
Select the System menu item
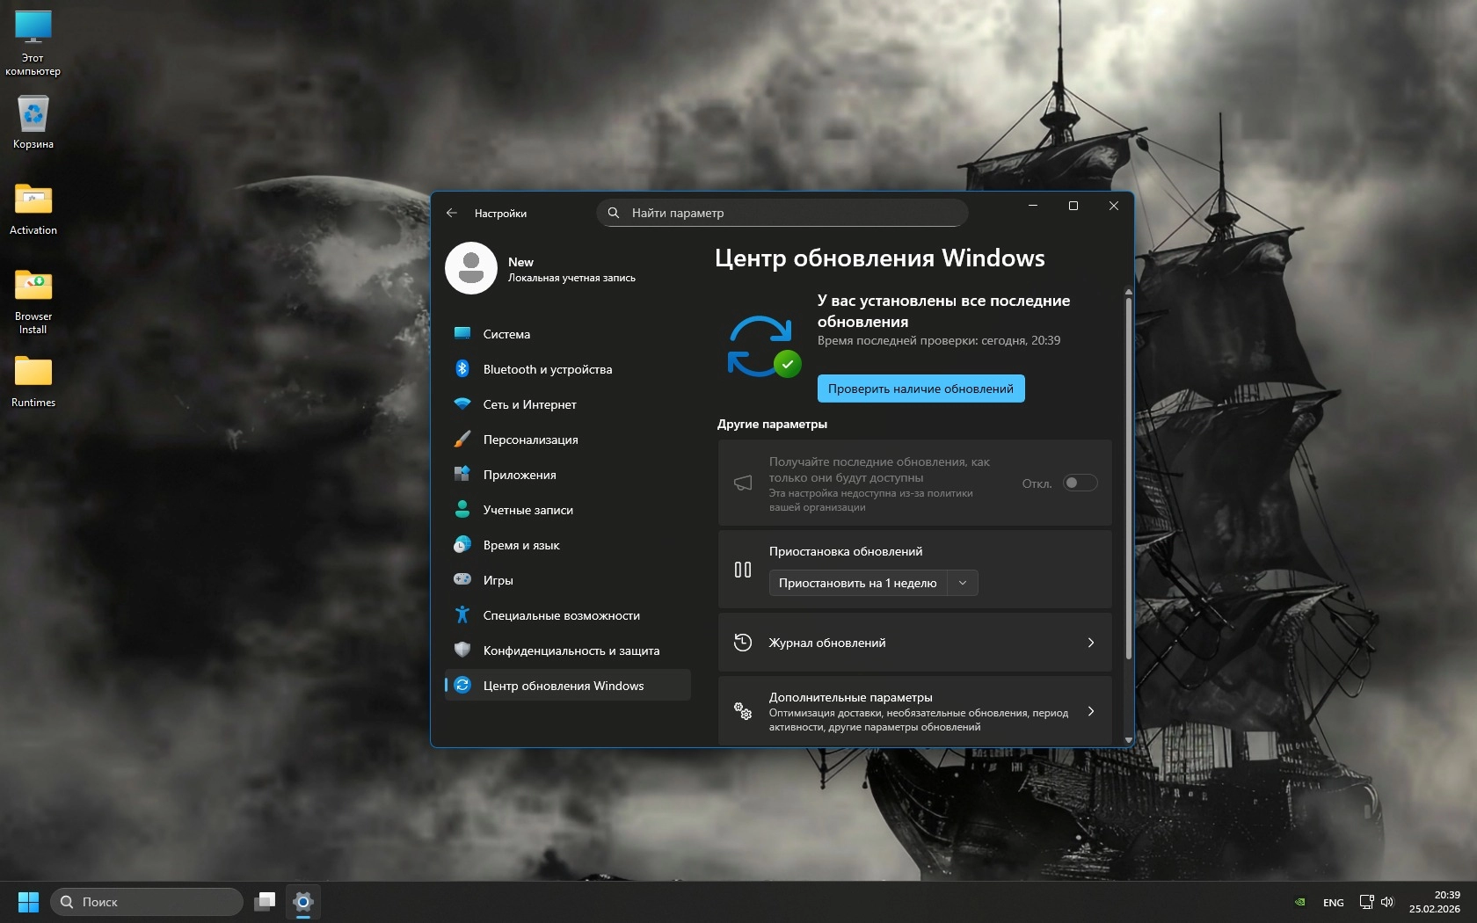(506, 334)
